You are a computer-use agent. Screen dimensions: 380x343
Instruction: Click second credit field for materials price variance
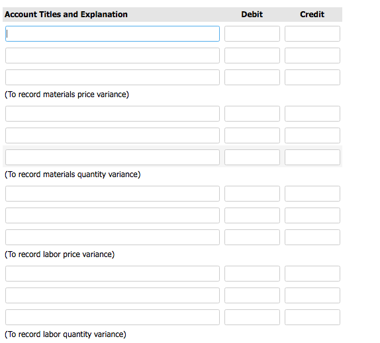click(312, 56)
